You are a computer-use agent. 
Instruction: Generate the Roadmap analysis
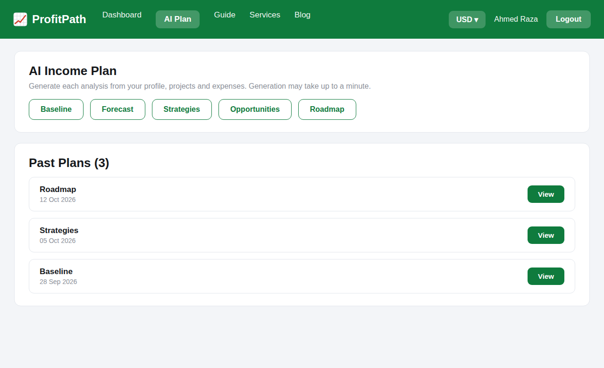pos(327,109)
